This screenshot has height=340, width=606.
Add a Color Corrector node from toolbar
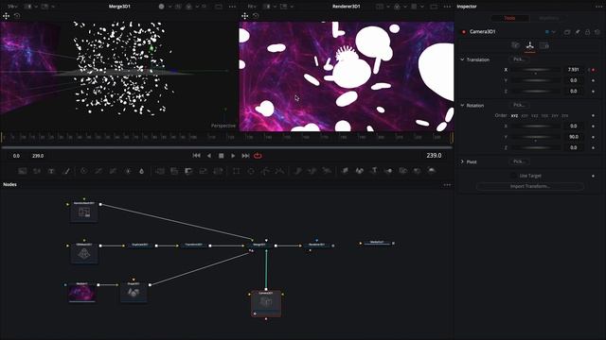tap(84, 171)
